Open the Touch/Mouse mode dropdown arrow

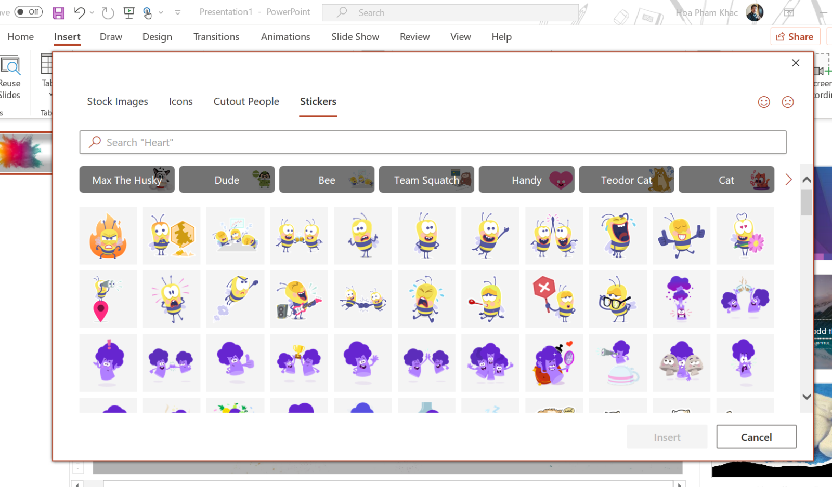tap(161, 12)
